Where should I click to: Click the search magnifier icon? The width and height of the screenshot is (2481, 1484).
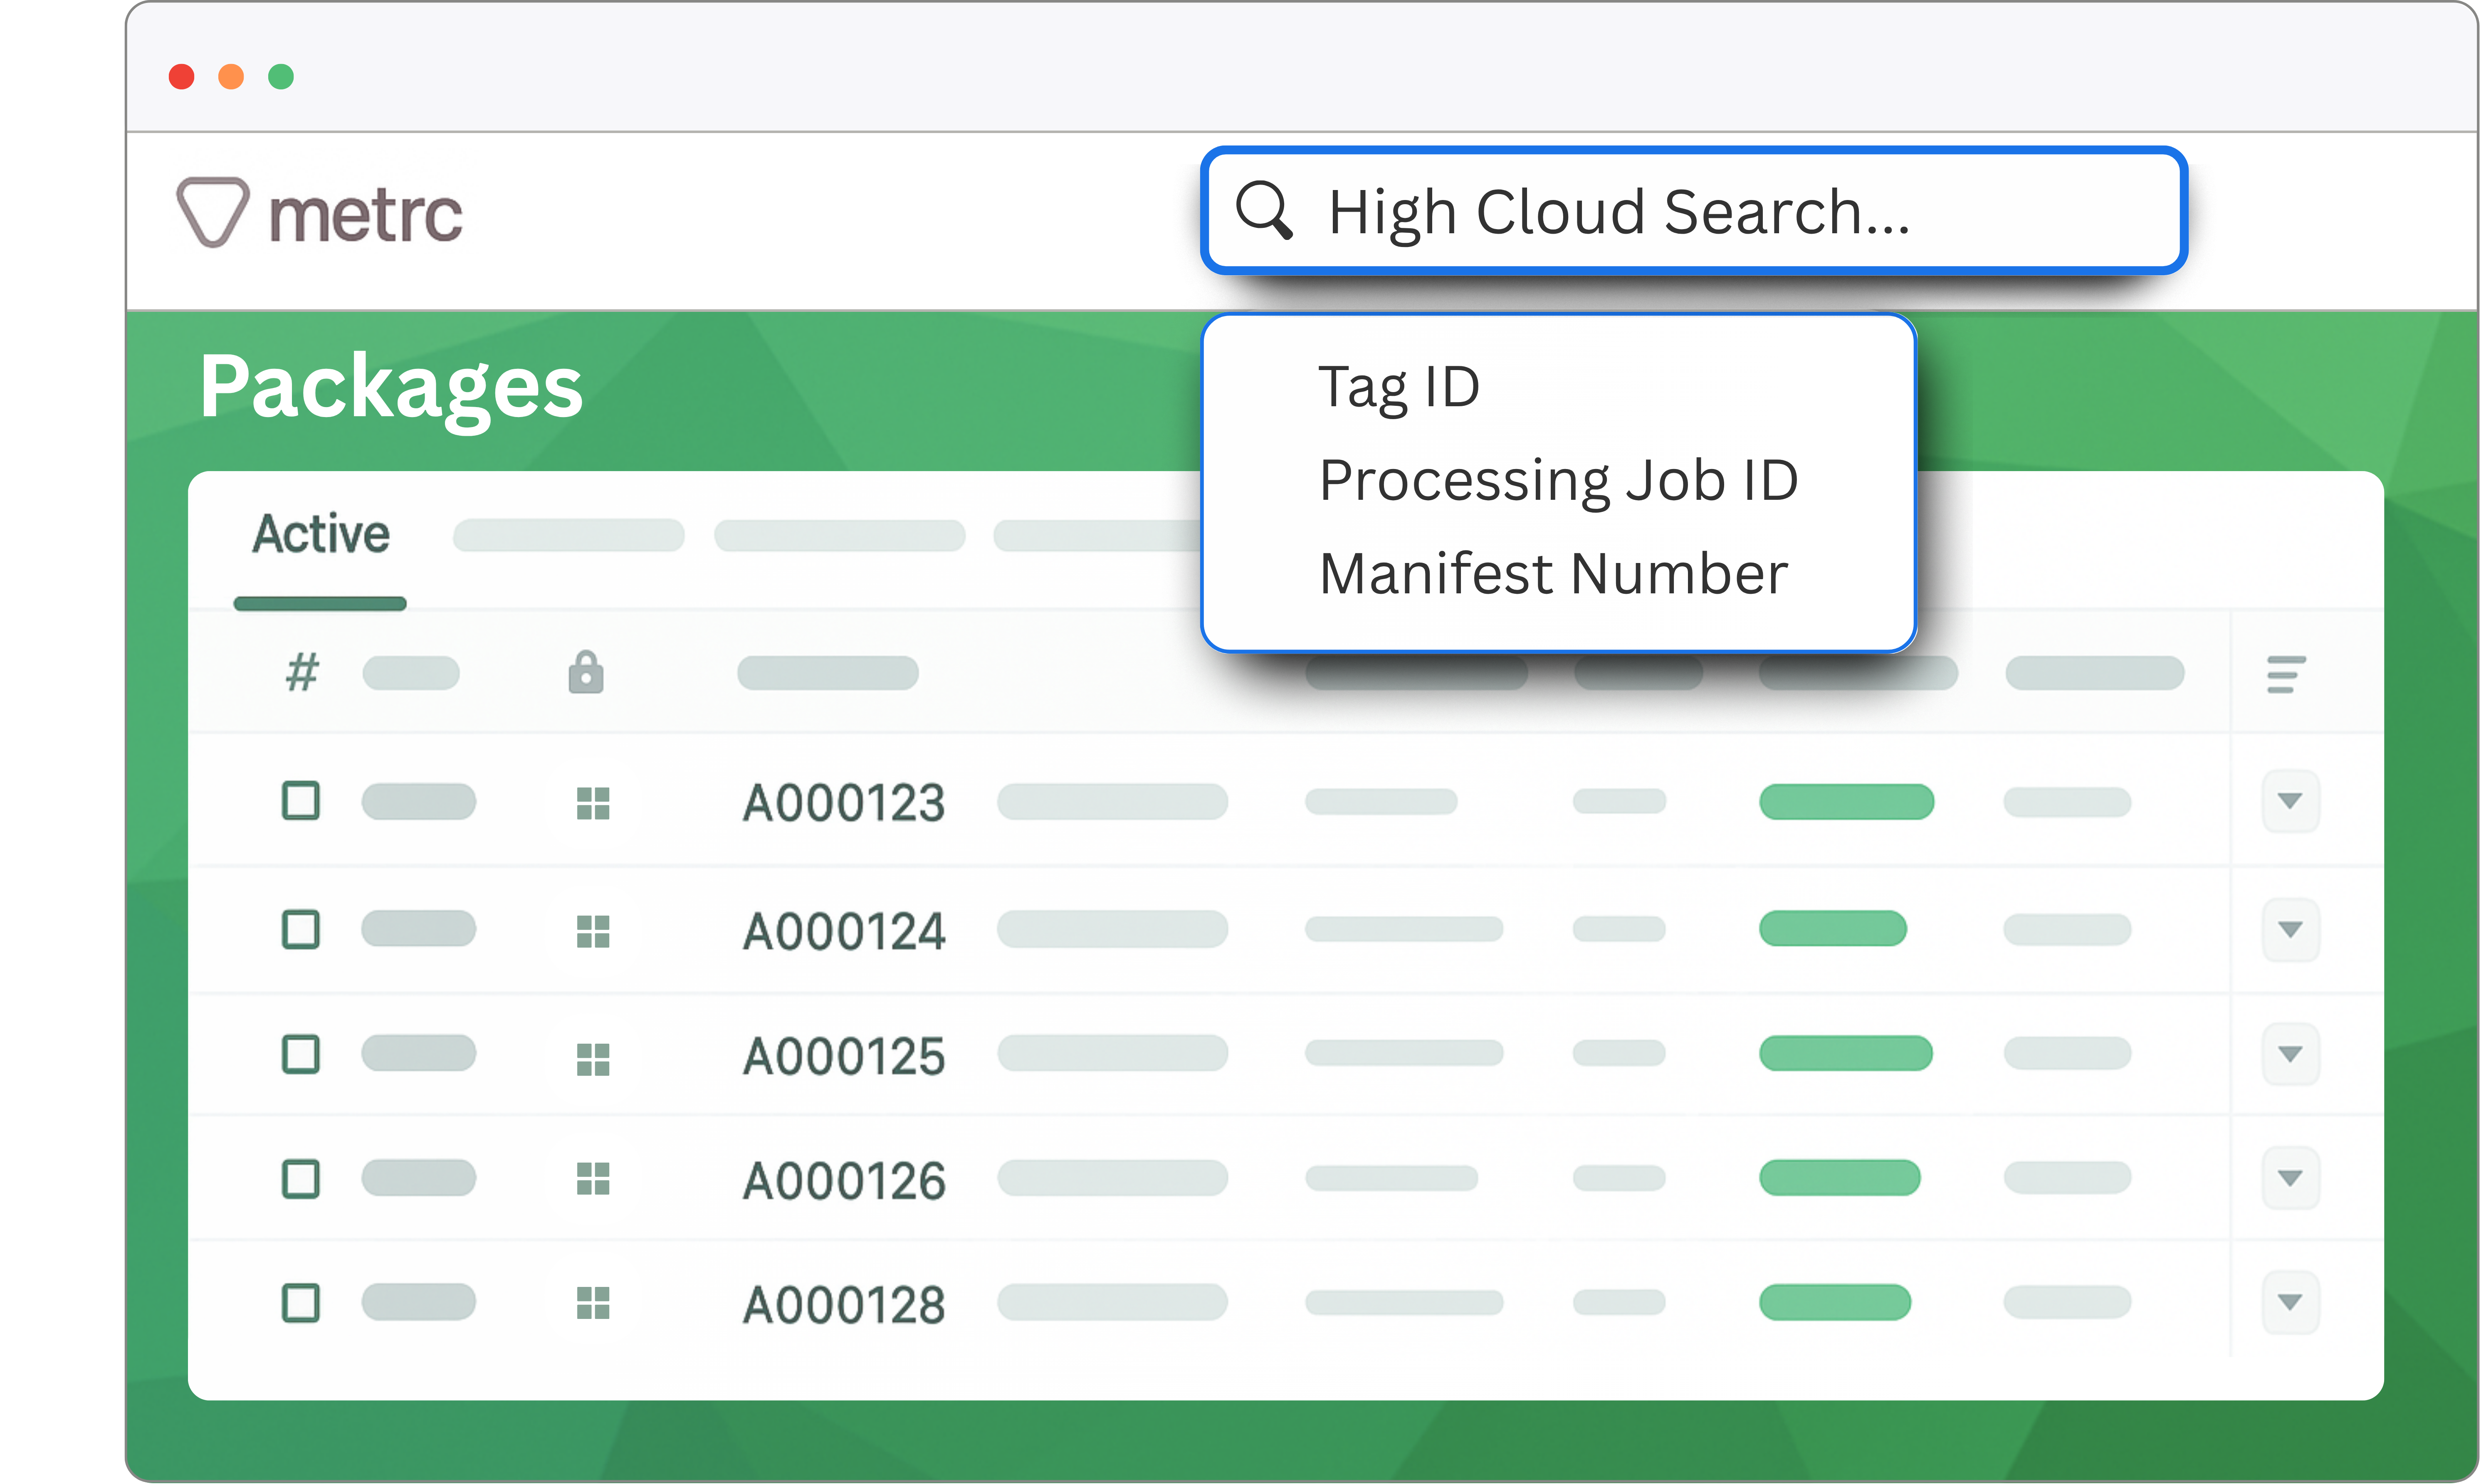tap(1264, 211)
